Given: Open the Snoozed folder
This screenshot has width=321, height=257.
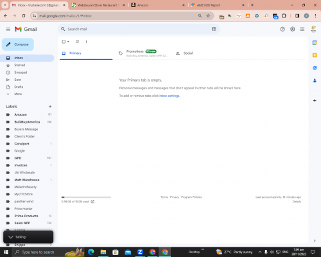Looking at the screenshot, I should [x=21, y=73].
